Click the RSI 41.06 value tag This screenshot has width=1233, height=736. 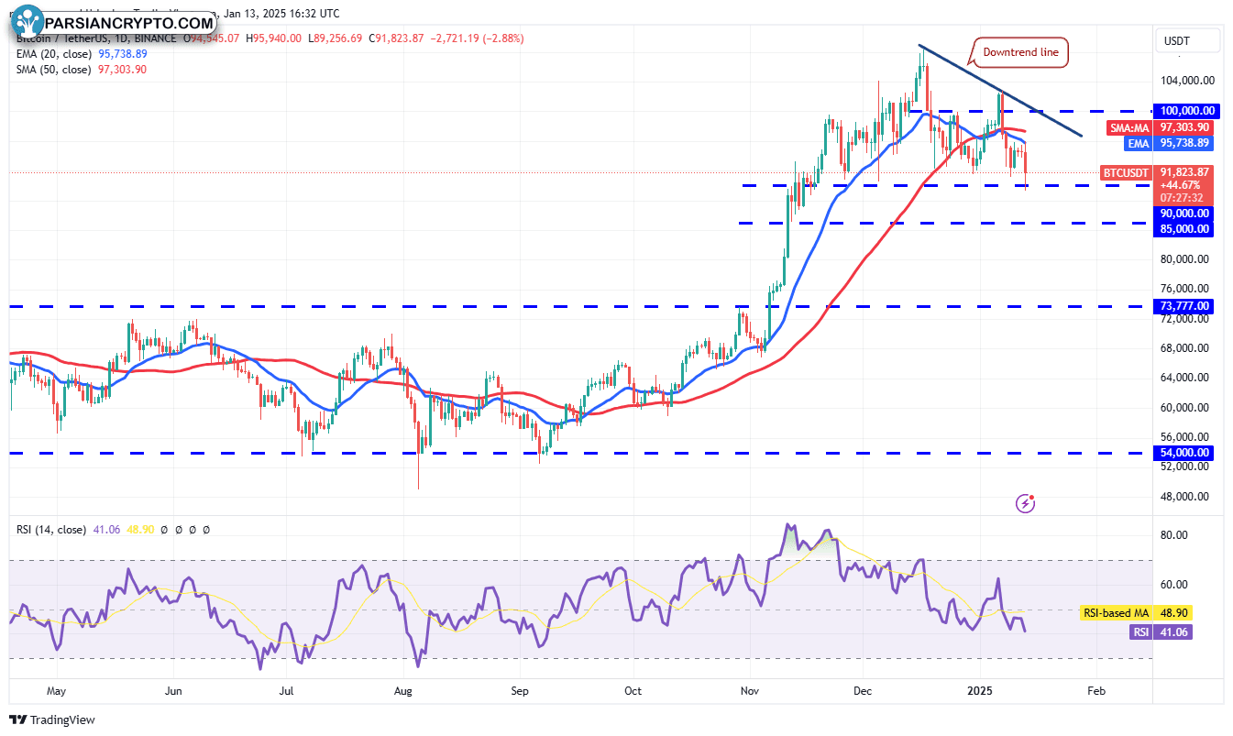click(x=1160, y=632)
